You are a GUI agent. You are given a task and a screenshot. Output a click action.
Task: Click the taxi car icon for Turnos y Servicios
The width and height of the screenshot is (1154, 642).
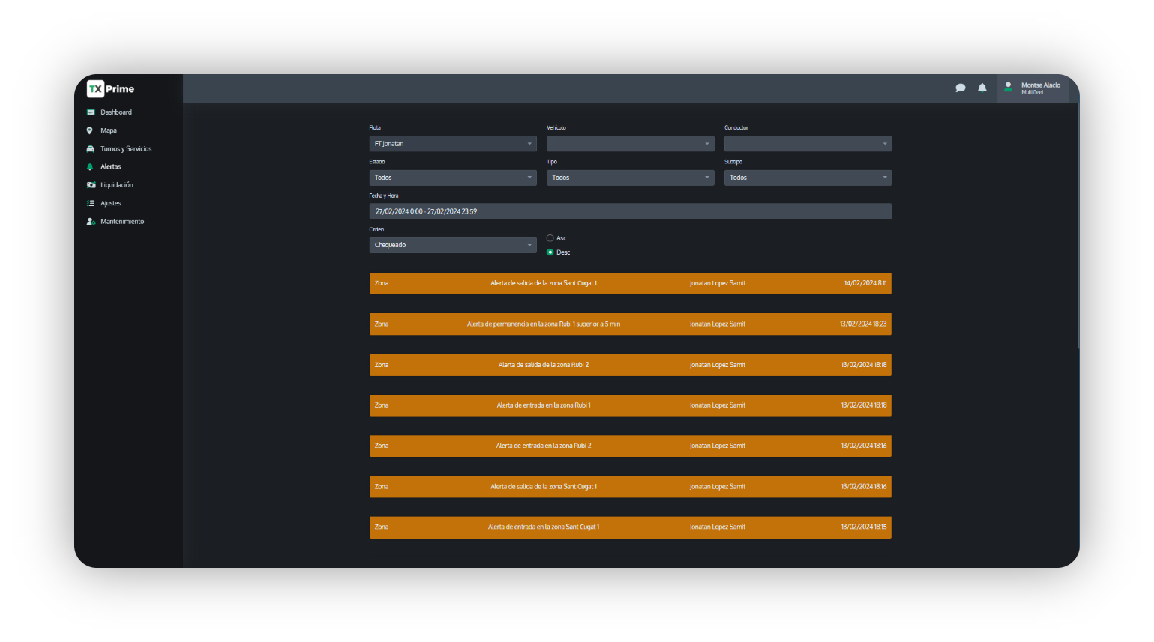pos(91,149)
